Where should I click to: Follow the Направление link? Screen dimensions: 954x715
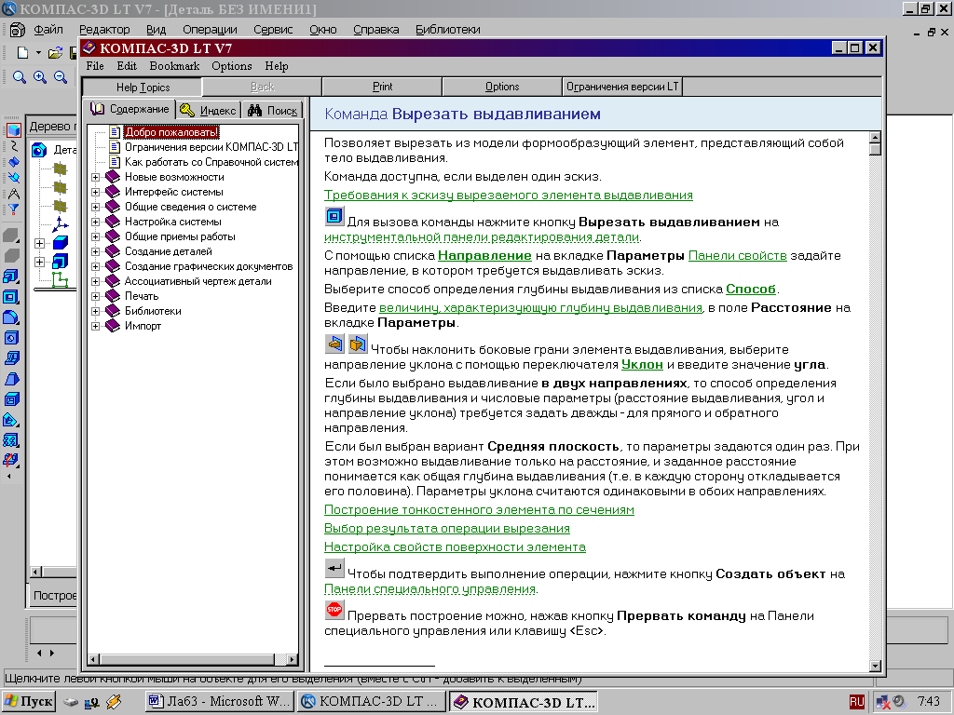pyautogui.click(x=484, y=256)
